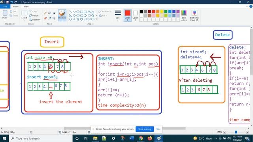Select the Text tool
This screenshot has width=253, height=142.
54,13
